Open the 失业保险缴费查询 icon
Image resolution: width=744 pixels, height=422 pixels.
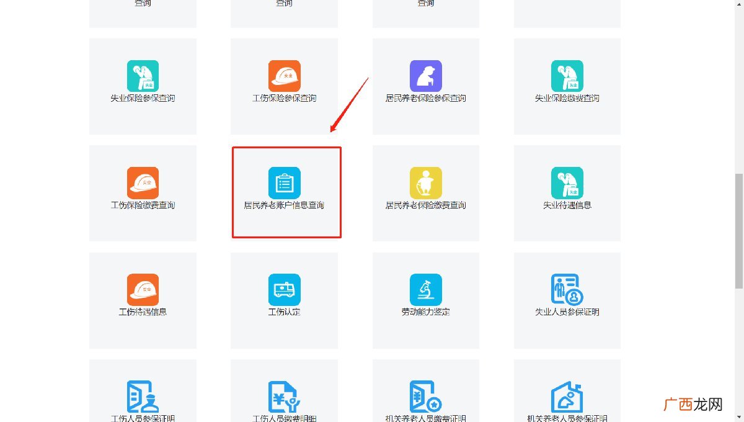567,76
